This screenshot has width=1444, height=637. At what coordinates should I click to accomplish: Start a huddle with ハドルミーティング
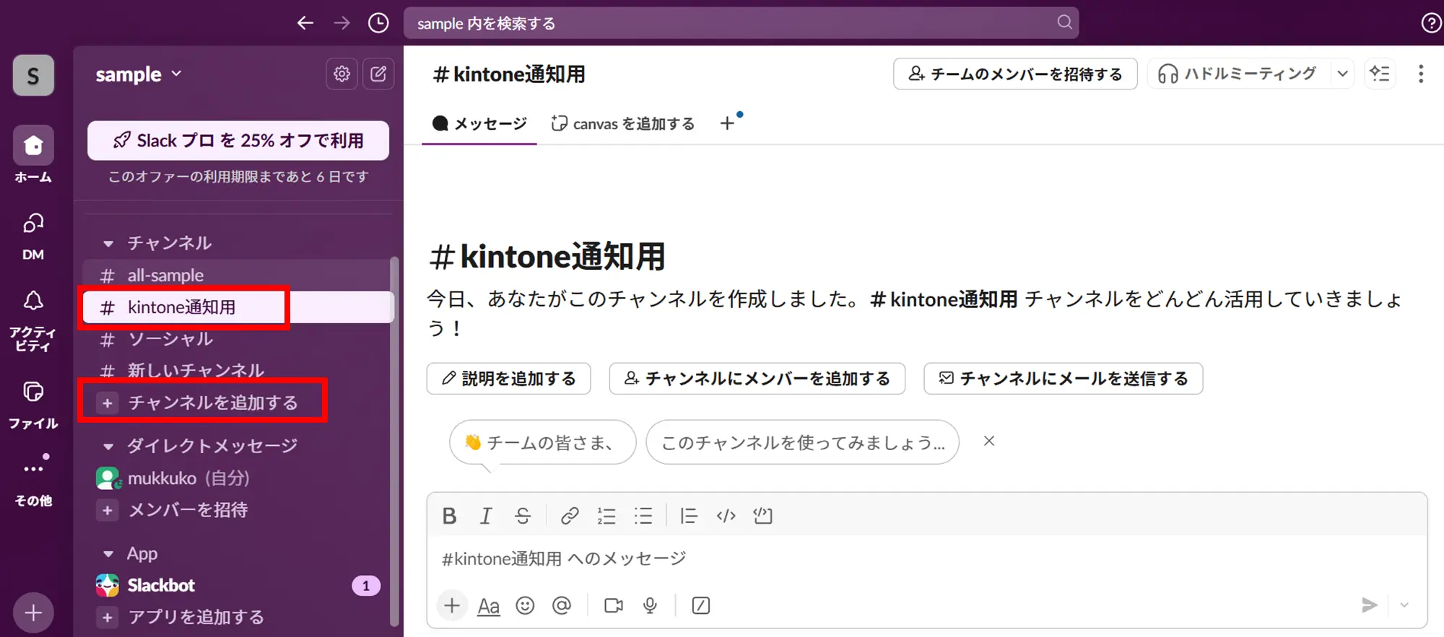pyautogui.click(x=1238, y=74)
